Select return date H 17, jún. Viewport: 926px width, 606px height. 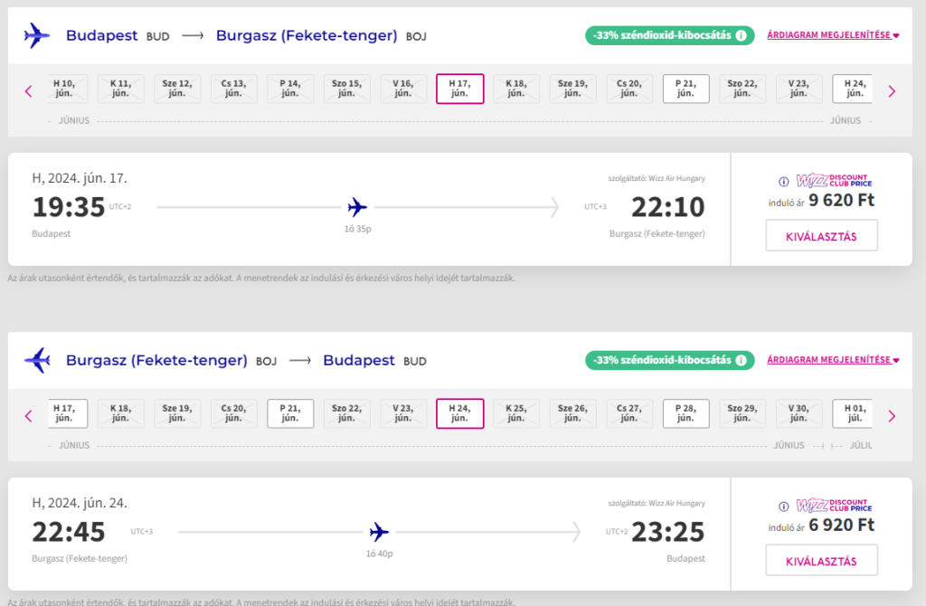click(x=66, y=413)
